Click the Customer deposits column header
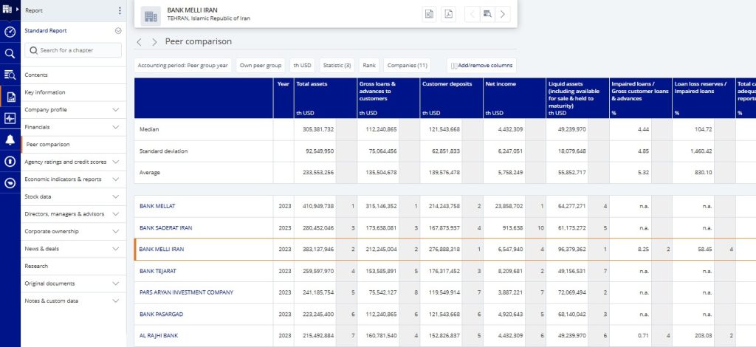This screenshot has width=756, height=347. [x=451, y=98]
